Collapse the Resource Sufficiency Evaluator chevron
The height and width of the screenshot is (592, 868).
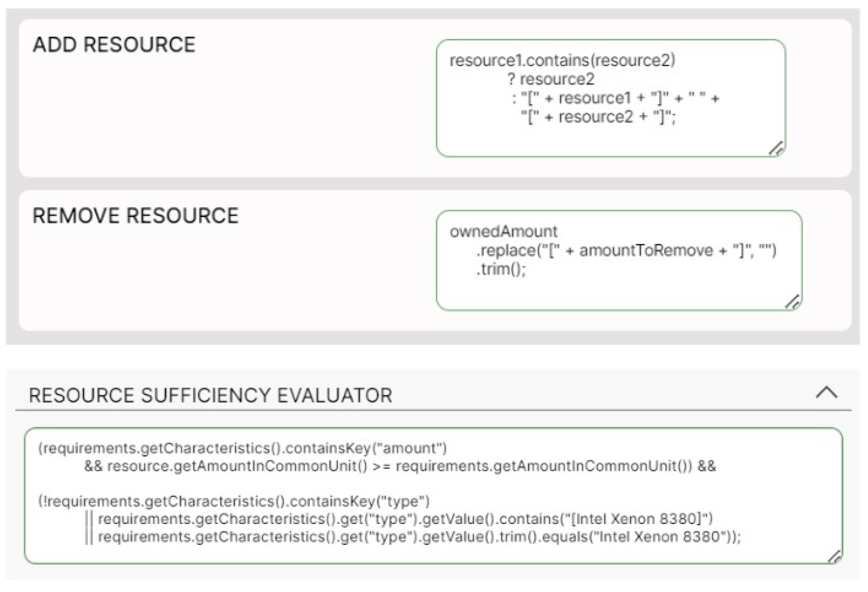point(827,393)
